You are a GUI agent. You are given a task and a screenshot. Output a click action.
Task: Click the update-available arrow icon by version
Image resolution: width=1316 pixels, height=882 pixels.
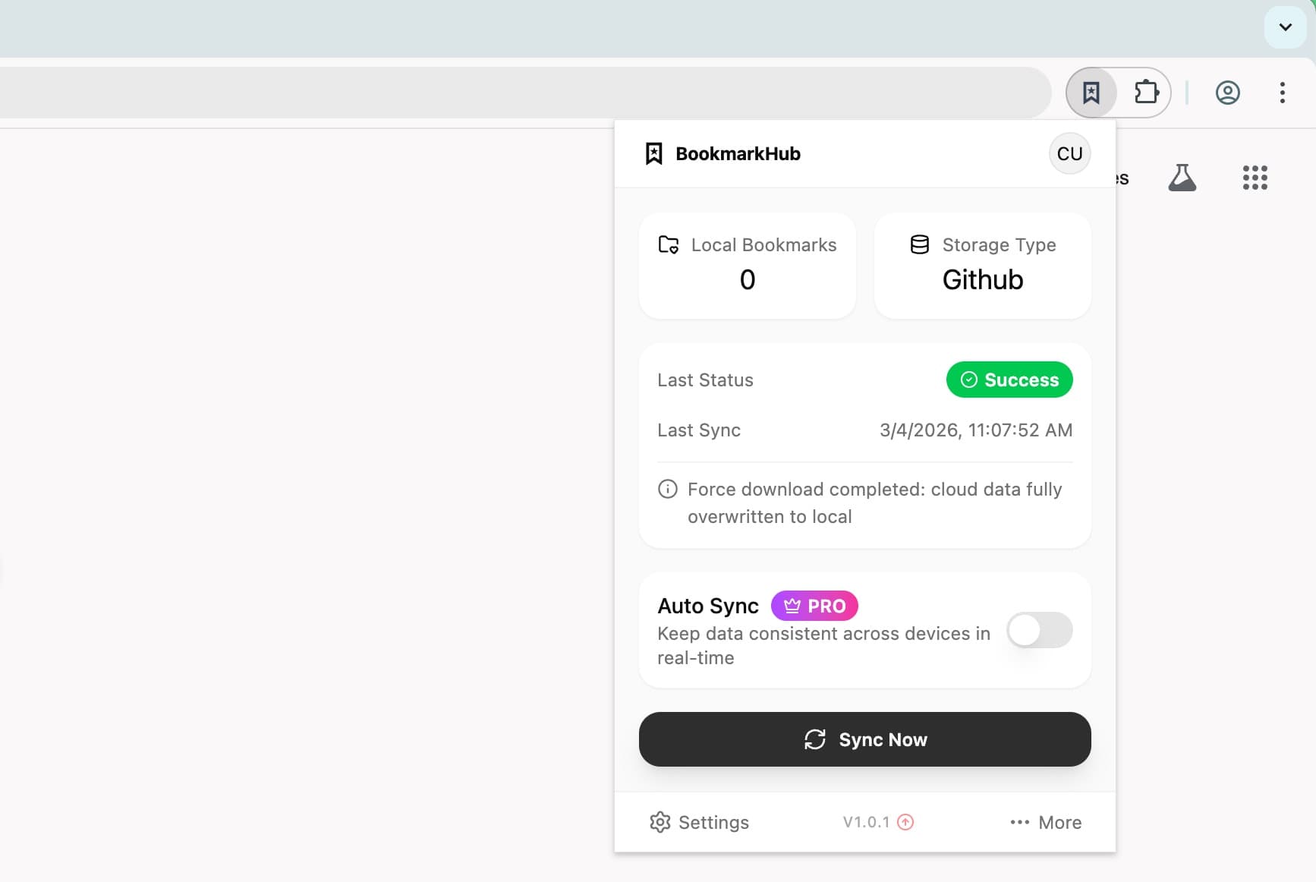pyautogui.click(x=905, y=822)
